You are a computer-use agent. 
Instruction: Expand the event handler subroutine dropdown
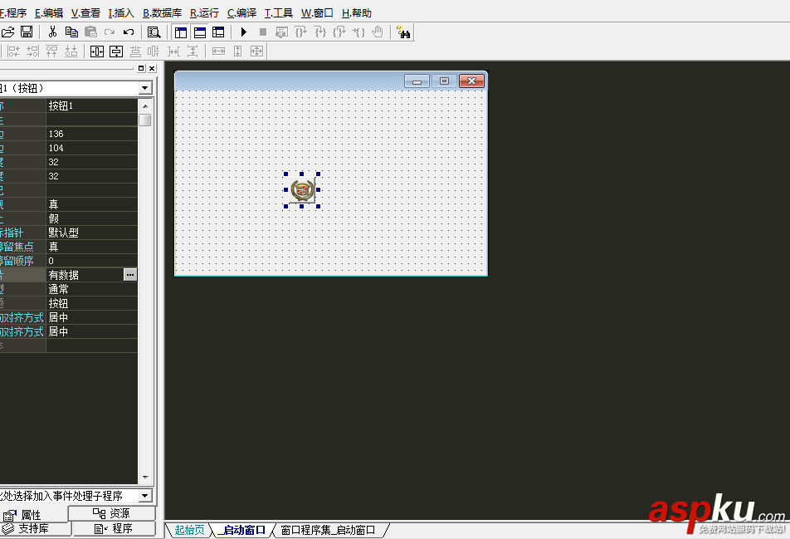click(145, 496)
